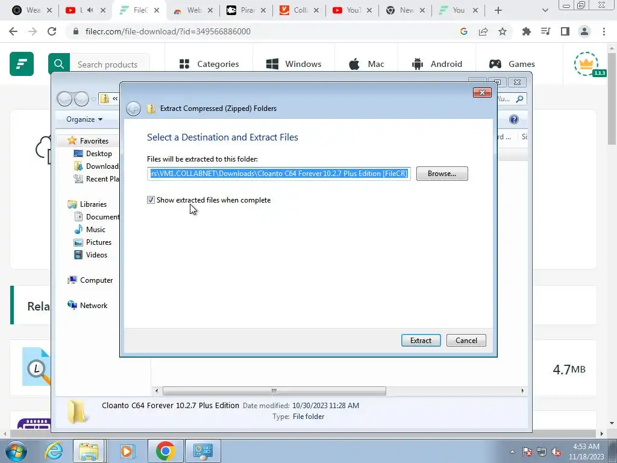Click Explorer search magnifier icon
This screenshot has width=617, height=463.
519,99
